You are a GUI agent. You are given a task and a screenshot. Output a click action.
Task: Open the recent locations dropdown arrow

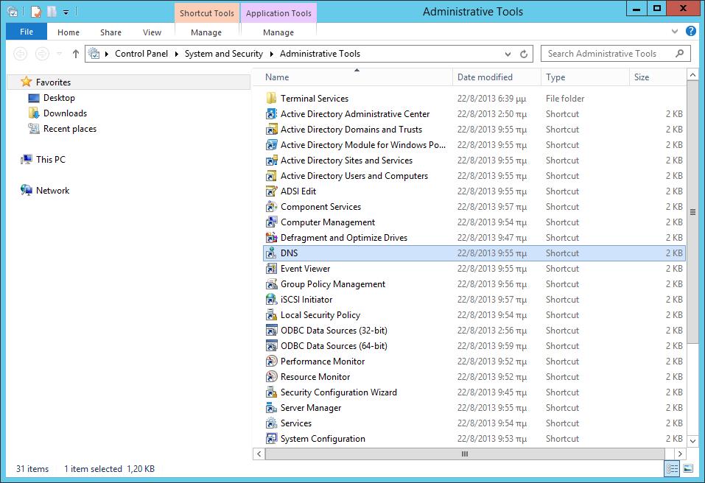pyautogui.click(x=60, y=54)
